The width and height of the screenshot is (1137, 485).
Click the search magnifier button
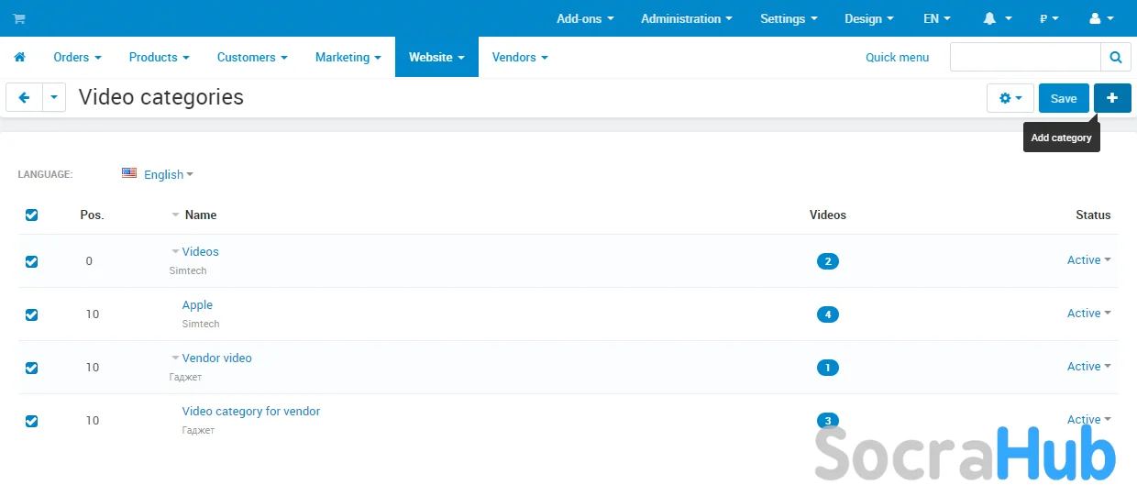(x=1115, y=57)
